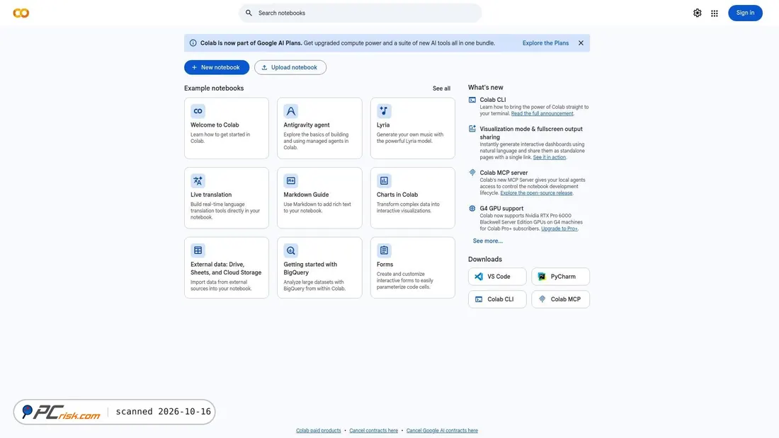Dismiss the Google AI Plans banner
The image size is (779, 438).
coord(581,43)
